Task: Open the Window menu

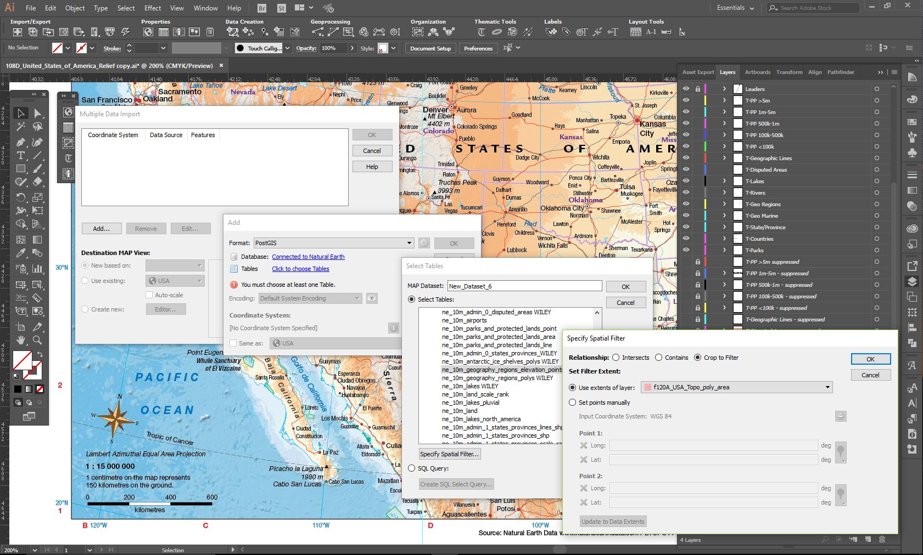Action: [206, 8]
